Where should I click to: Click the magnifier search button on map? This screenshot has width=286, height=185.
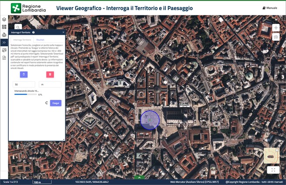click(18, 27)
